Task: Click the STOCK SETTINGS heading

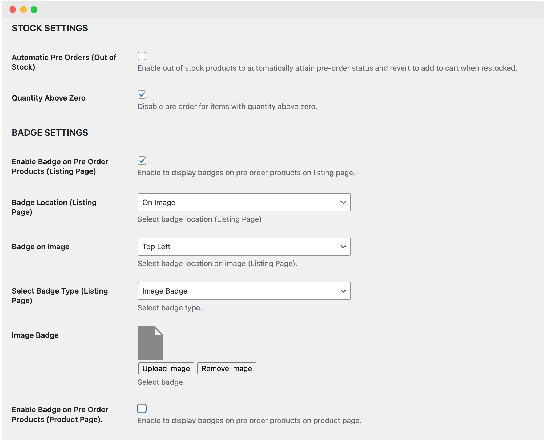Action: [50, 28]
